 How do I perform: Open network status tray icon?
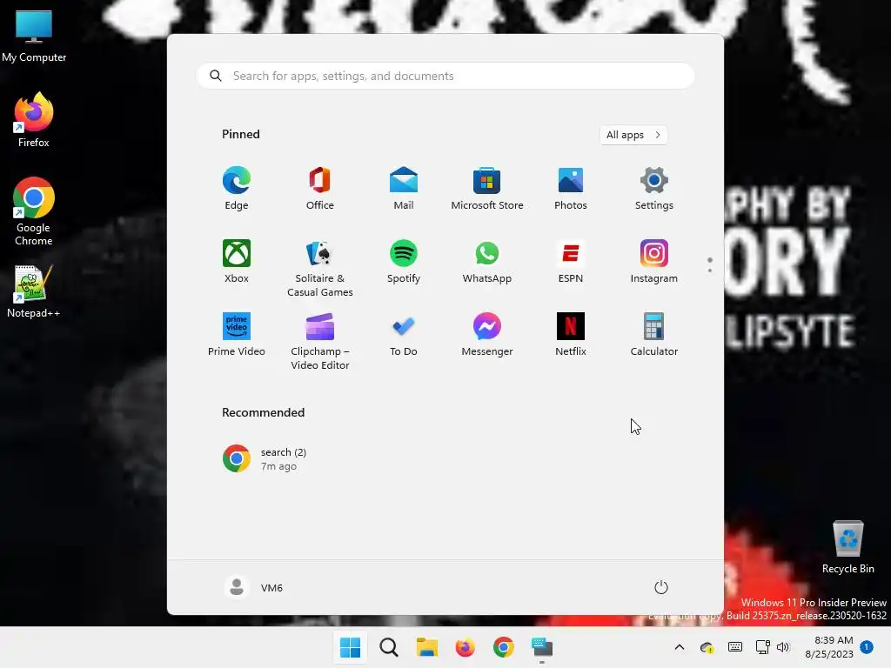[x=762, y=647]
